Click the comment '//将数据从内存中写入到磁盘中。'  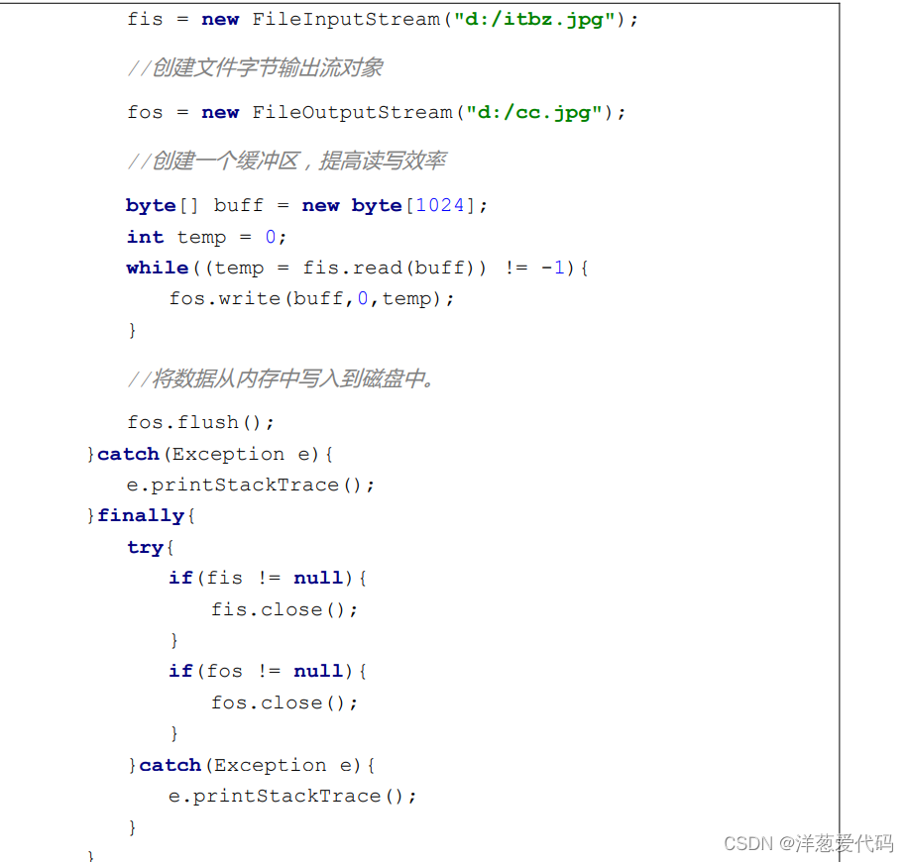tap(281, 378)
